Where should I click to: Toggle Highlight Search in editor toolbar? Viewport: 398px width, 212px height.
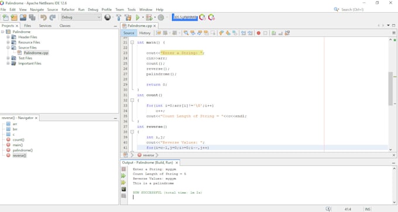tap(206, 33)
